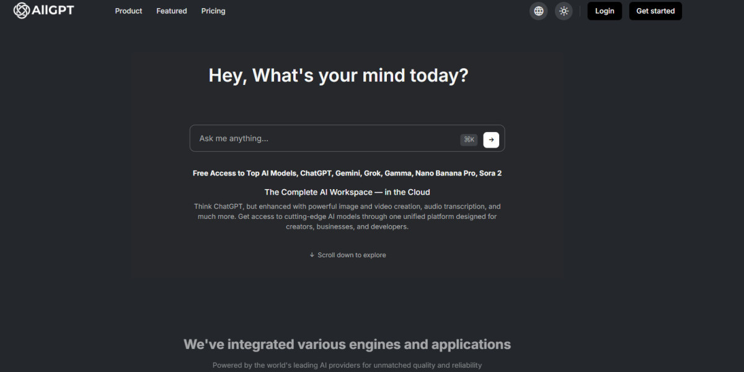Select Featured in the top navigation
The height and width of the screenshot is (372, 744).
click(171, 11)
